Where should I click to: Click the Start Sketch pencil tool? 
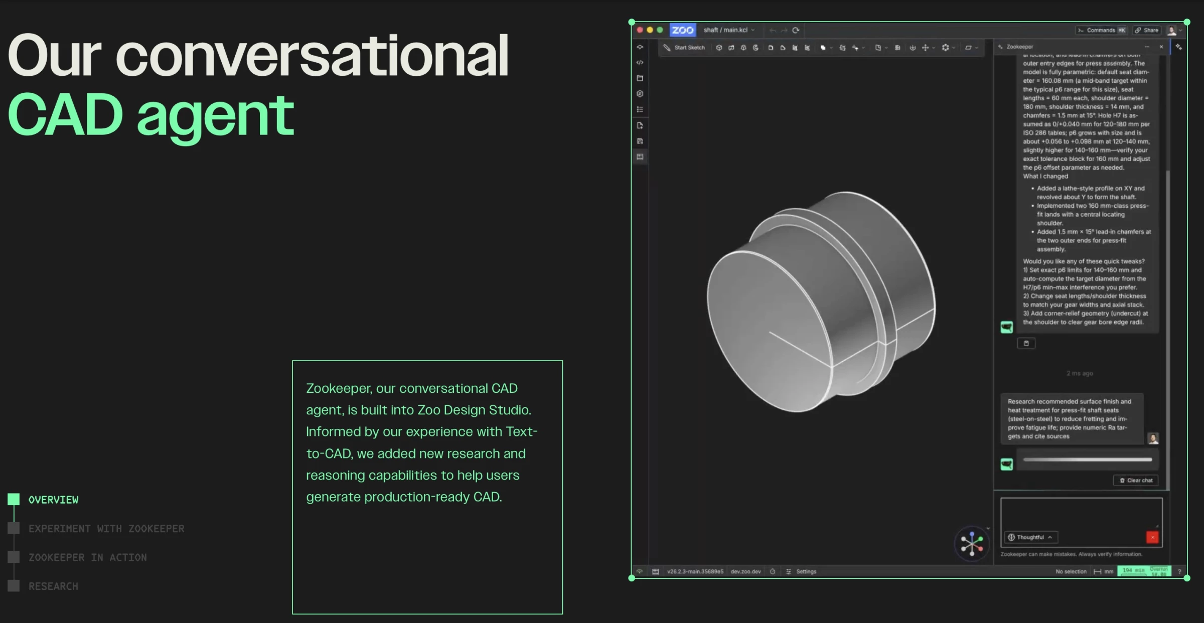pos(684,48)
